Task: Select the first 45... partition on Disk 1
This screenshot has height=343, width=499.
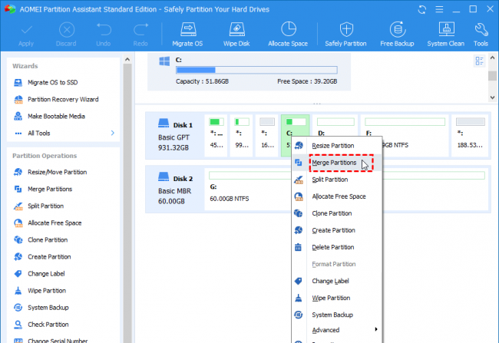Action: (x=216, y=136)
